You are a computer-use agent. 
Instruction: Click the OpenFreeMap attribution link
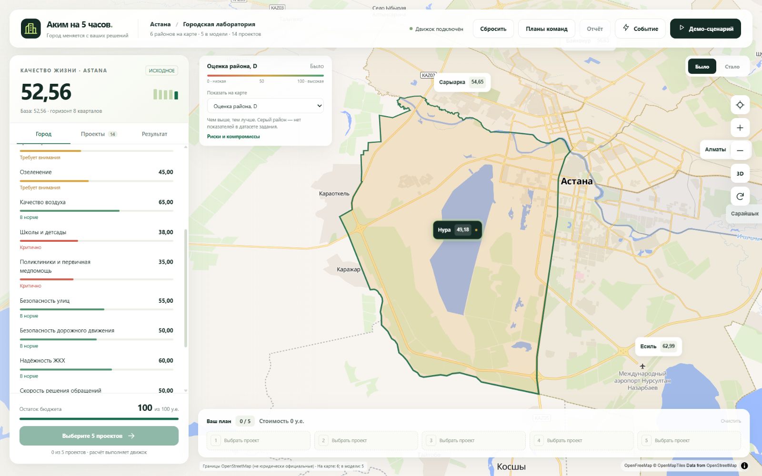tap(638, 466)
